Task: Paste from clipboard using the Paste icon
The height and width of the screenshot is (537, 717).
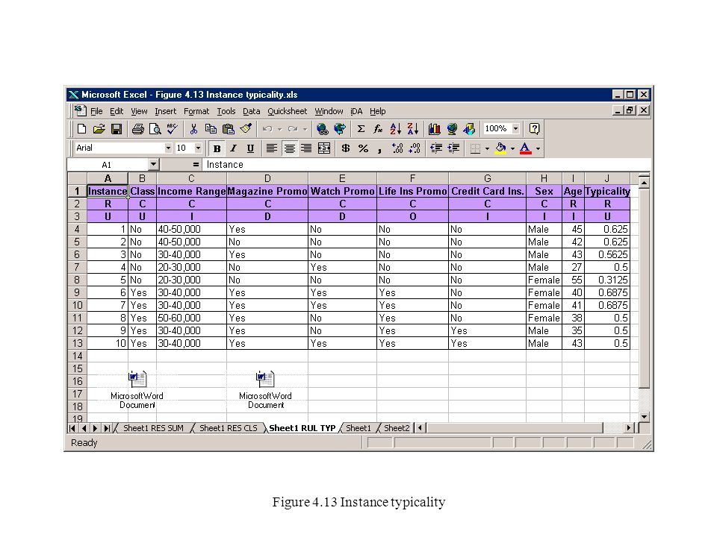Action: (229, 129)
